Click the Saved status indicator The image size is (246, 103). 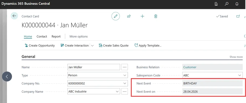pos(222,16)
